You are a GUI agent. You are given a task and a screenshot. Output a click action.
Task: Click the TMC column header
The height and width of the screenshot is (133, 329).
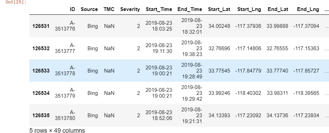[109, 9]
